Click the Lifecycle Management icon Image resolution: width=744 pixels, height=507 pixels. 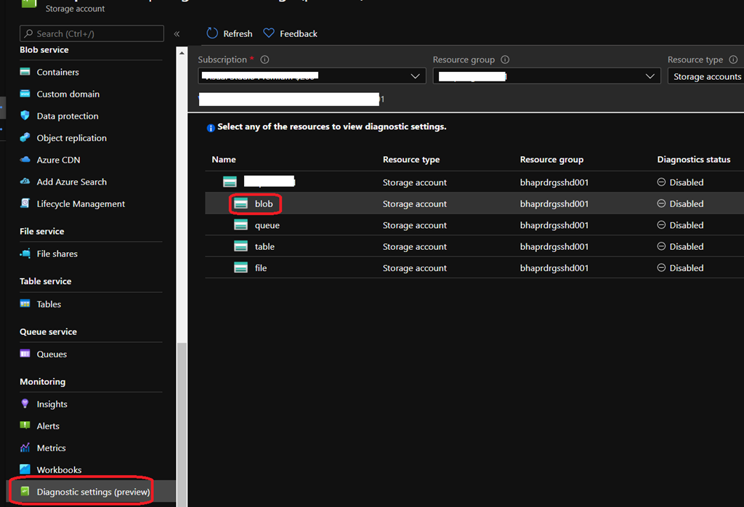pyautogui.click(x=25, y=204)
